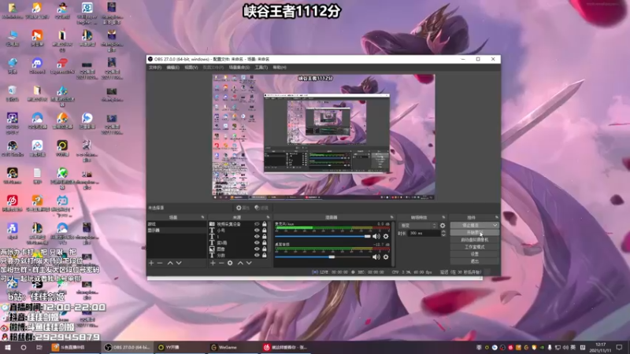
Task: Toggle the lock on 图像 source
Action: (265, 249)
